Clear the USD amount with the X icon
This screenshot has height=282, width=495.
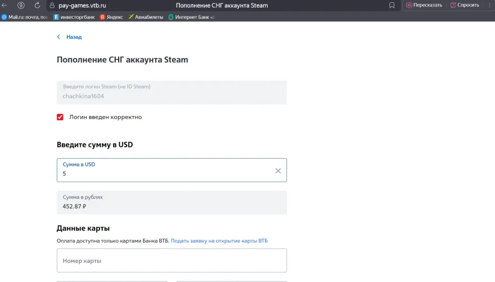[278, 171]
